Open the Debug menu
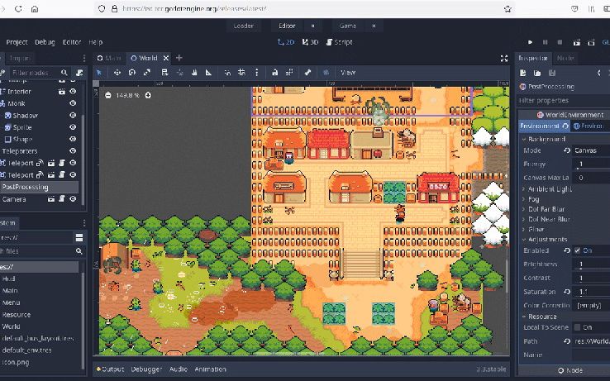The height and width of the screenshot is (381, 610). pyautogui.click(x=45, y=42)
